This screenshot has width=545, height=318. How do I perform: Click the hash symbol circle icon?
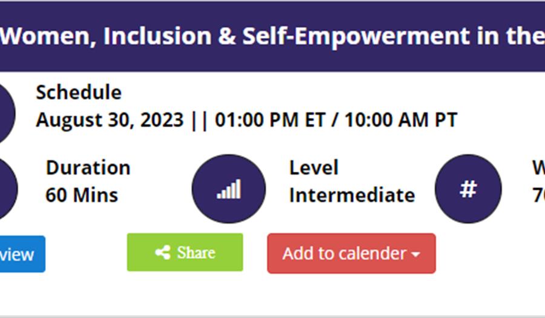click(x=468, y=189)
